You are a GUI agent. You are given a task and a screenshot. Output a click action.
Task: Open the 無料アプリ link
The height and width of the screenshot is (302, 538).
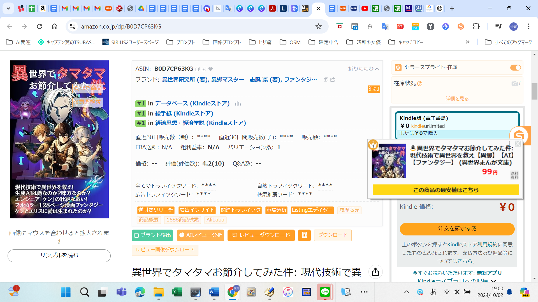(490, 273)
